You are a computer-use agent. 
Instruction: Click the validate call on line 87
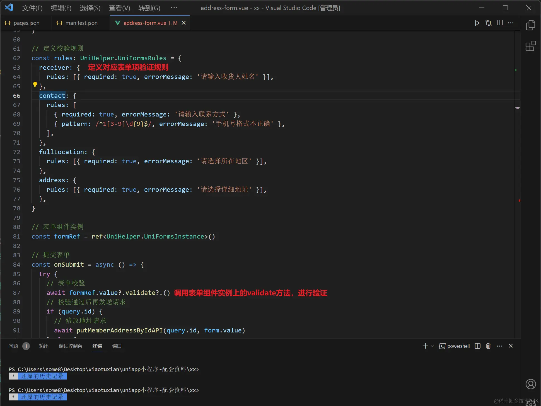[x=140, y=293]
